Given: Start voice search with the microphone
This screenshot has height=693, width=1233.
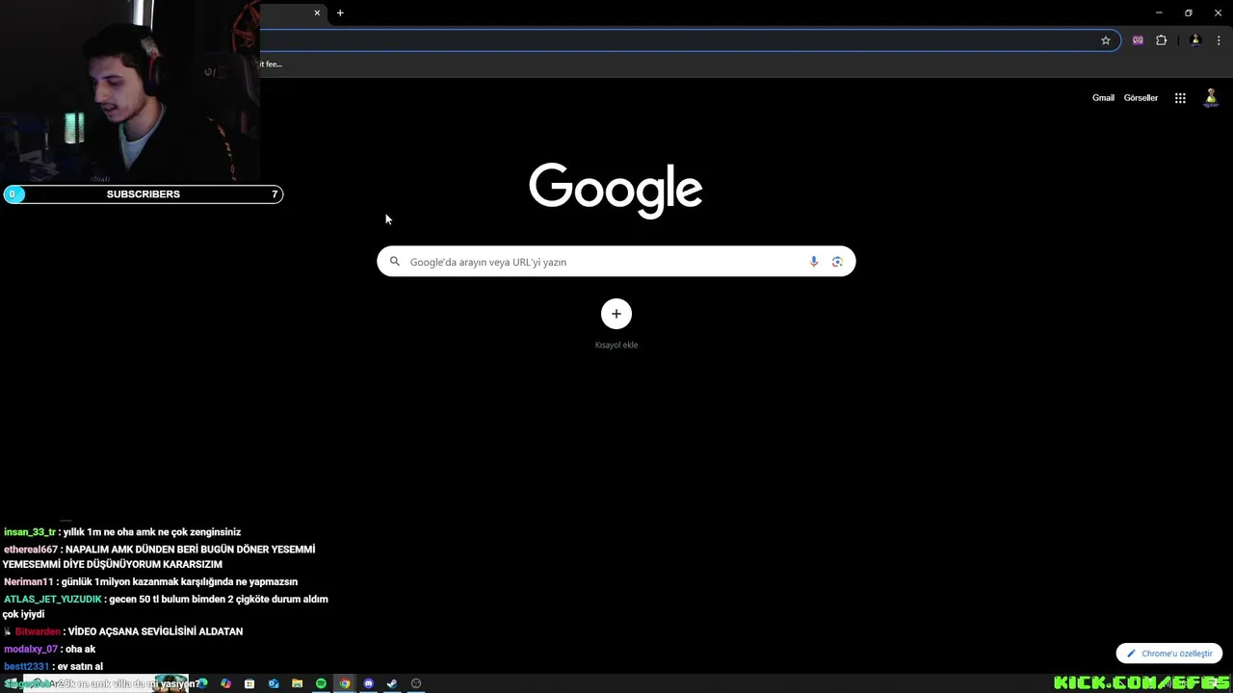Looking at the screenshot, I should click(814, 262).
